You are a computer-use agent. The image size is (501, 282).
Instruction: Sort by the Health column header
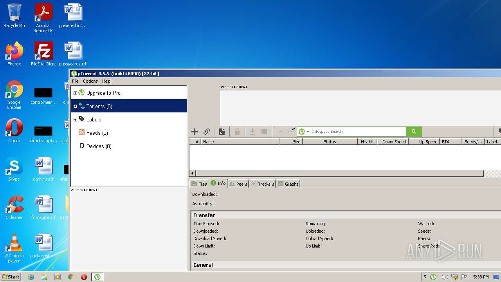point(368,142)
